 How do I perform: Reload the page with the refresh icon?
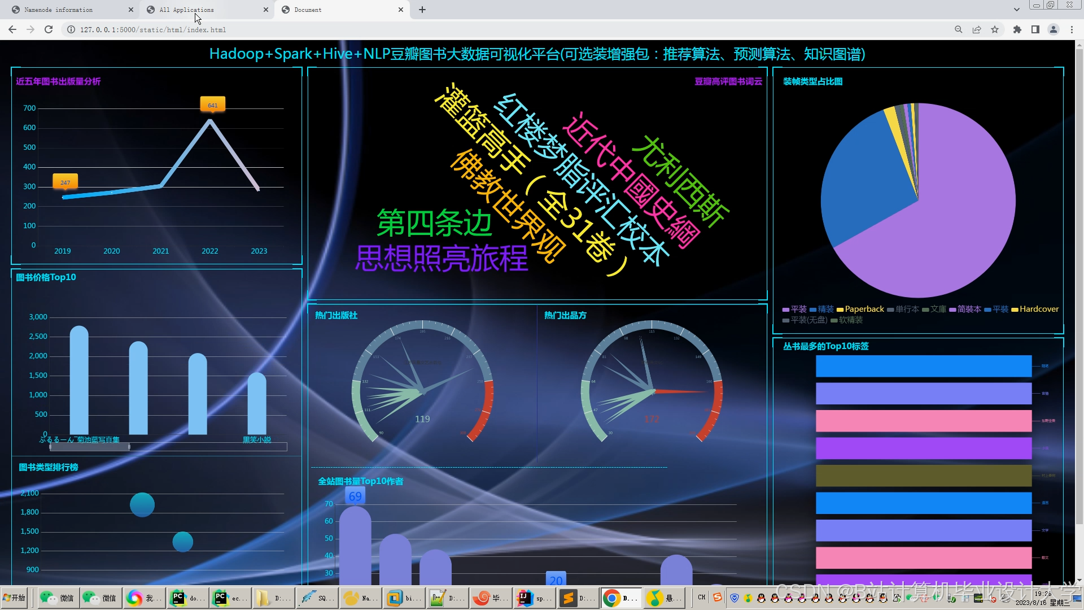tap(49, 29)
